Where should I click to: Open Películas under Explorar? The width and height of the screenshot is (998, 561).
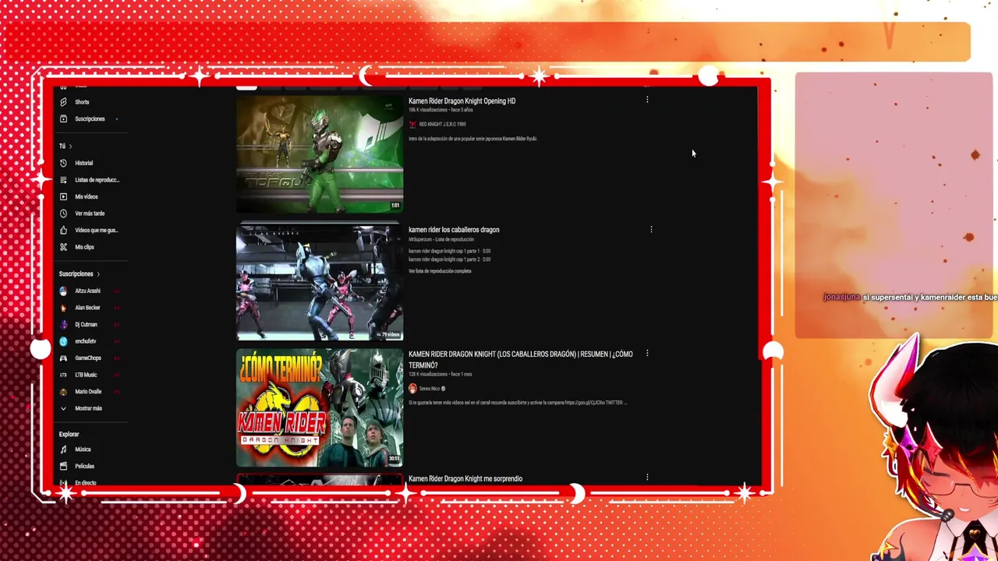[84, 466]
